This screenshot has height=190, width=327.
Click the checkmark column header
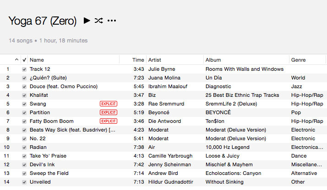pyautogui.click(x=24, y=60)
